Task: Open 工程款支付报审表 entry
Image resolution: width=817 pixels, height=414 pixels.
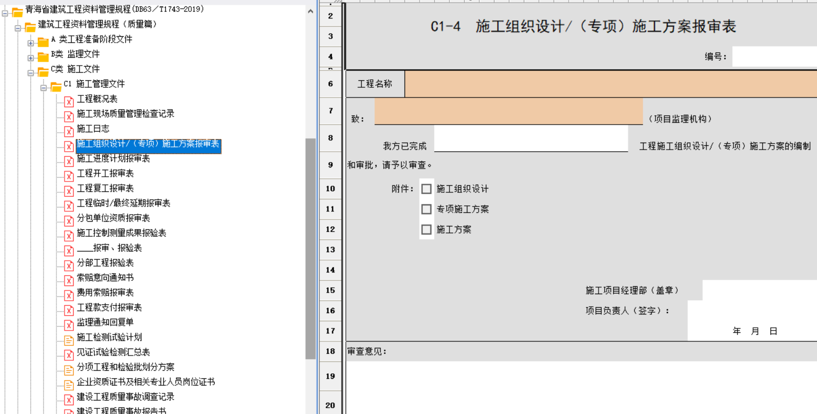Action: pyautogui.click(x=109, y=307)
